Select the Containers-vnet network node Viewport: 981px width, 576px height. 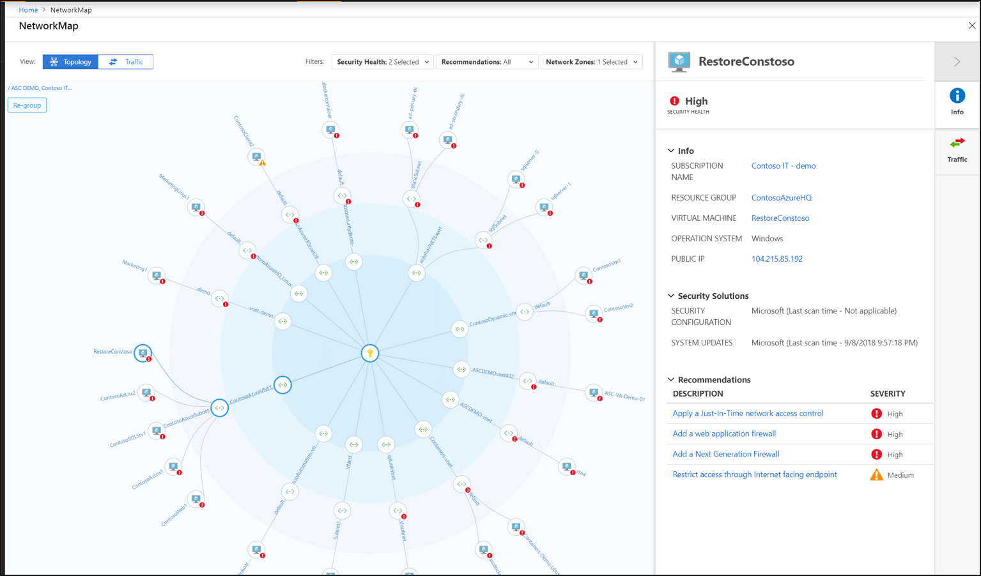423,429
